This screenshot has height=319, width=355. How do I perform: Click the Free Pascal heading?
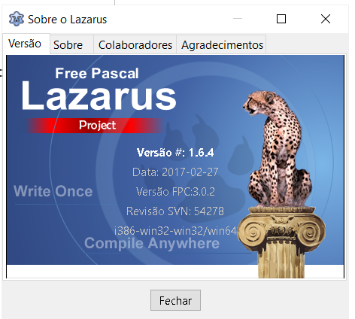pyautogui.click(x=97, y=73)
